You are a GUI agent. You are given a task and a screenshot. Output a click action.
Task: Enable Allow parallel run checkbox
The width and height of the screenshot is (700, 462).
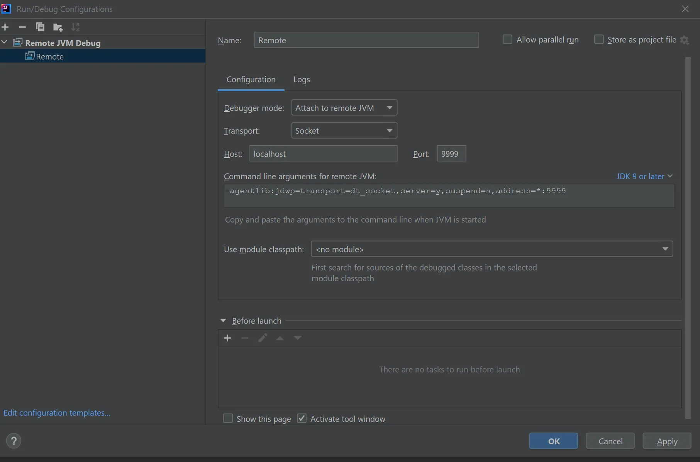coord(507,40)
